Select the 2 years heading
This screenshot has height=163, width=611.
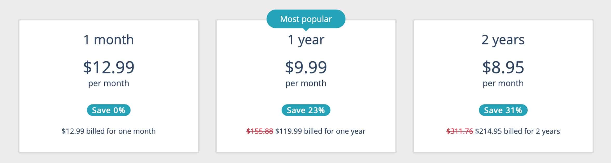click(x=503, y=40)
